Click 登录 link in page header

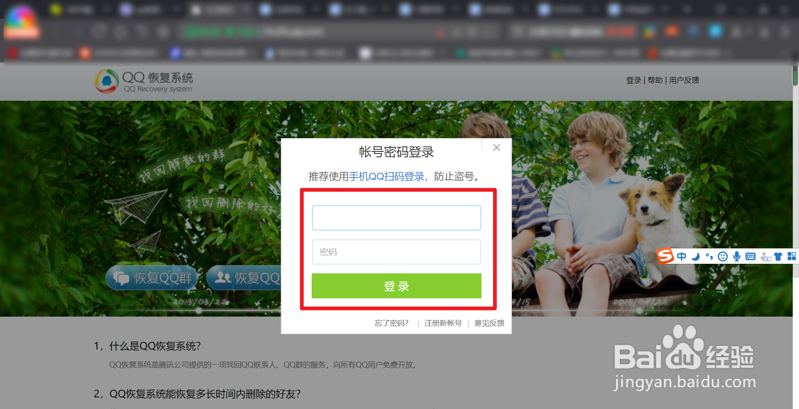click(x=634, y=80)
